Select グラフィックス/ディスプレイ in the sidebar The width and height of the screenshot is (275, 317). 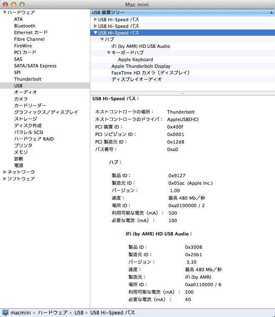tap(46, 112)
